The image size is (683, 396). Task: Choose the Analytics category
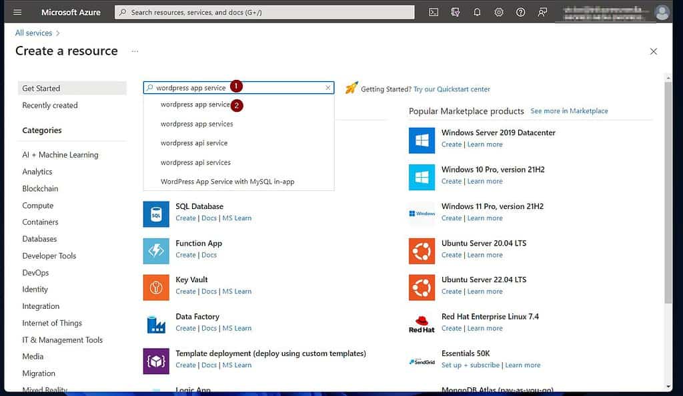coord(37,172)
